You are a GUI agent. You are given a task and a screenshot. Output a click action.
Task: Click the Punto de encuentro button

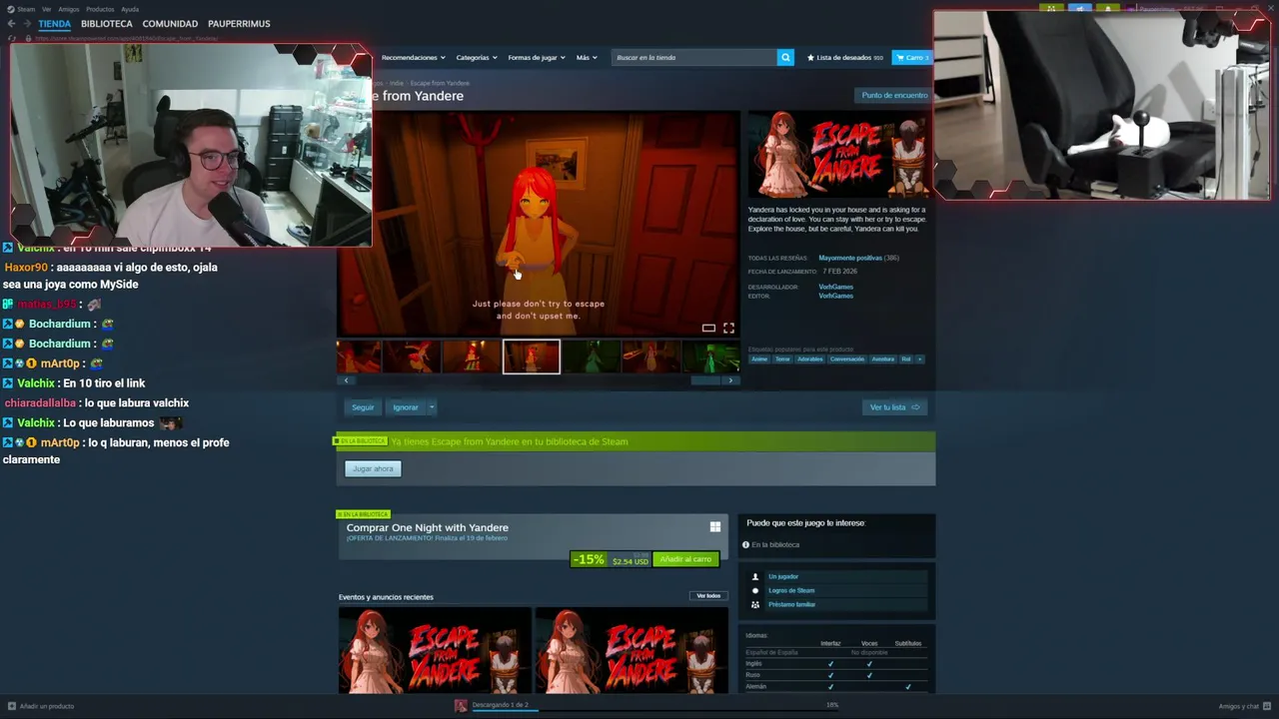pos(895,95)
